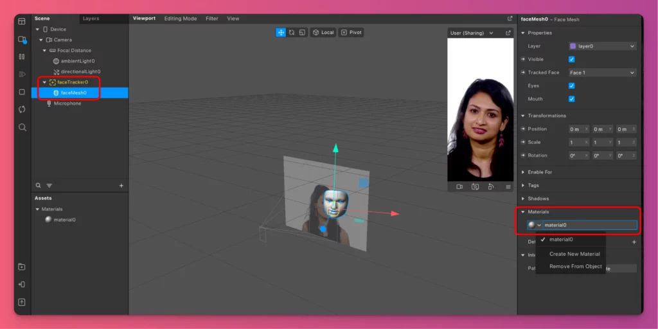The height and width of the screenshot is (329, 658).
Task: Click the Local coordinate button
Action: pos(323,32)
